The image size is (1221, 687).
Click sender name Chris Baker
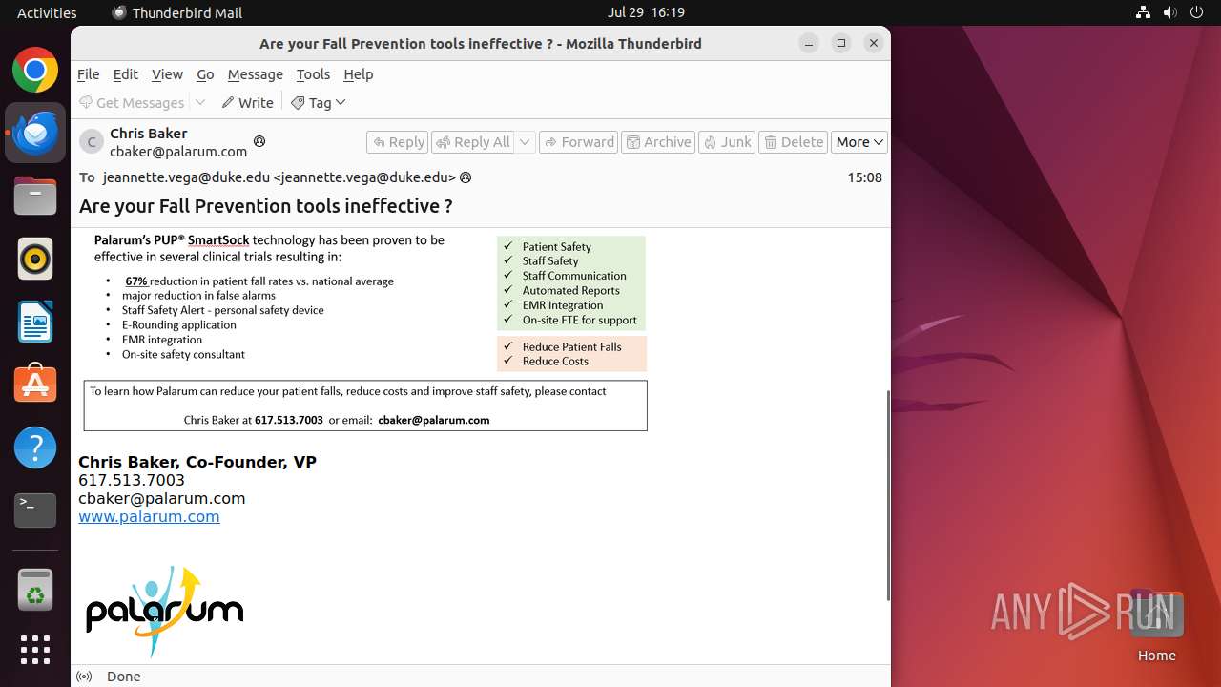pos(148,134)
